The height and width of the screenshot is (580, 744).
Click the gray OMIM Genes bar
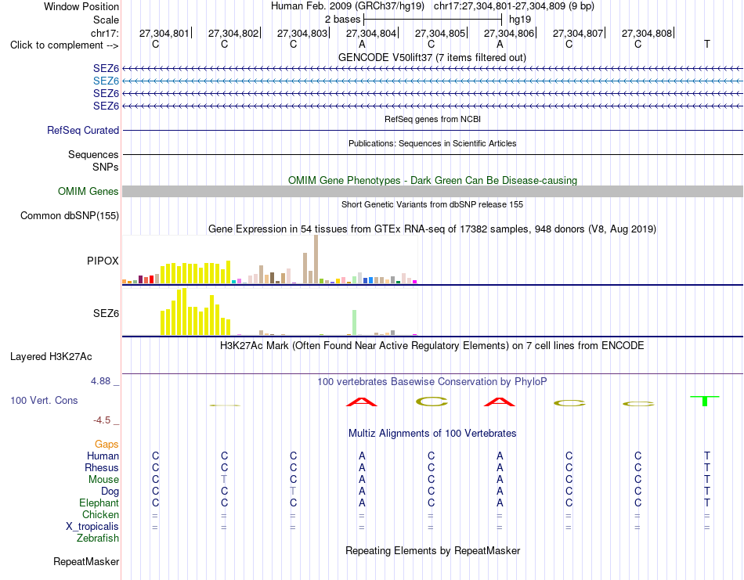coord(432,191)
